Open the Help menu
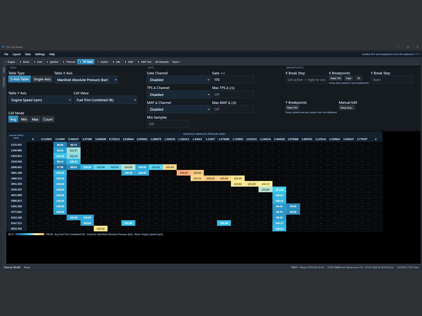The image size is (422, 316). [52, 54]
